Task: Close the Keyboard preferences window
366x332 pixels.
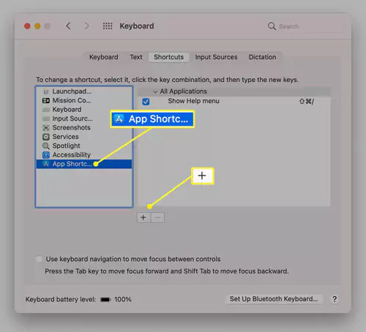Action: [x=27, y=26]
